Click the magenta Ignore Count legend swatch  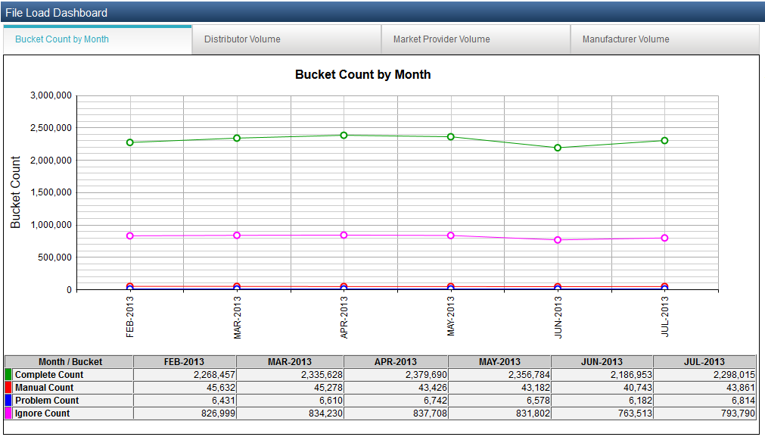click(x=8, y=413)
